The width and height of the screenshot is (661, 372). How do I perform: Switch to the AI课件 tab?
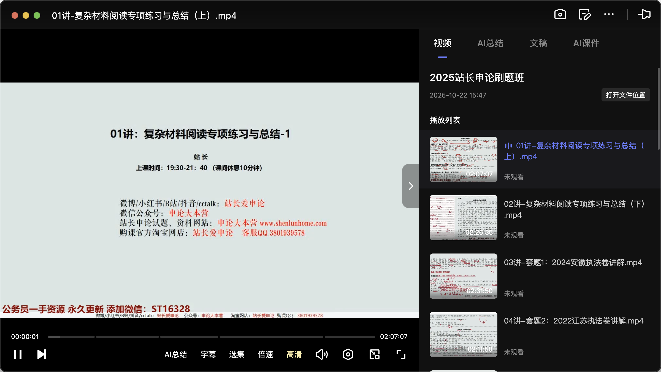[x=586, y=43]
